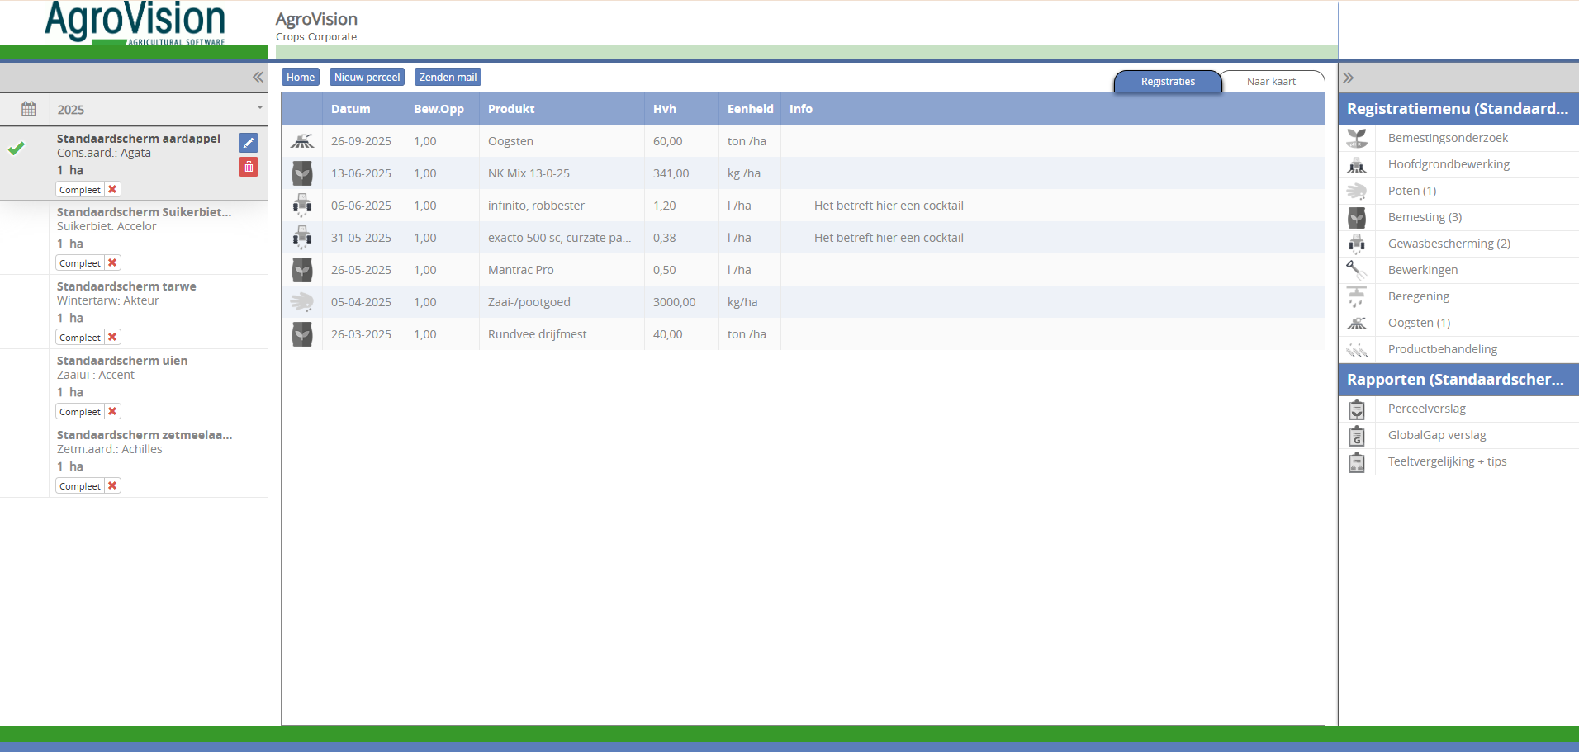
Task: Collapse the right Registratiemenu panel
Action: [1349, 78]
